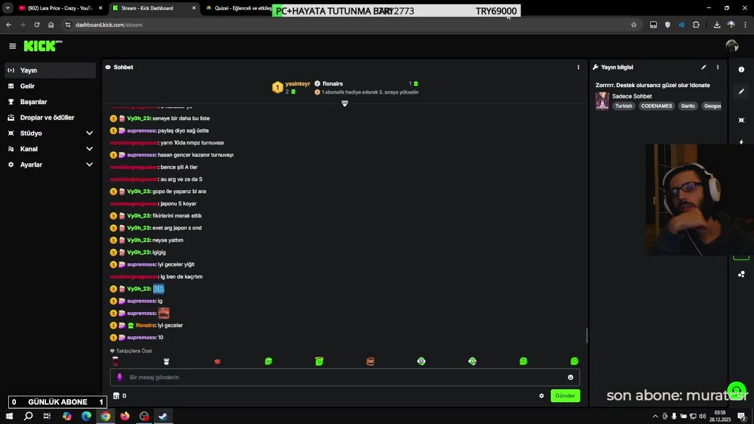Screen dimensions: 754x424
Task: Open the Brave shield icon
Action: [x=667, y=25]
